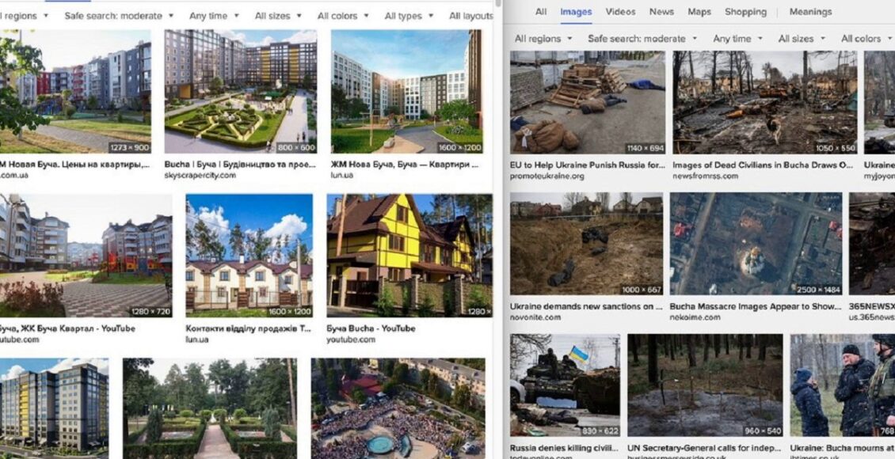
Task: Open the formal garden courtyard image from skyscrapercity.com
Action: pos(240,91)
